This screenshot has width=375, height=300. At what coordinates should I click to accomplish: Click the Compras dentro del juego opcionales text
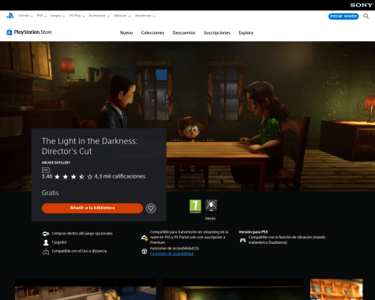click(82, 234)
